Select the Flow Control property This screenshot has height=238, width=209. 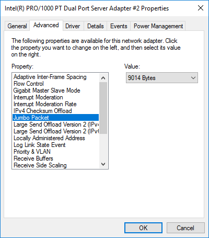point(56,84)
